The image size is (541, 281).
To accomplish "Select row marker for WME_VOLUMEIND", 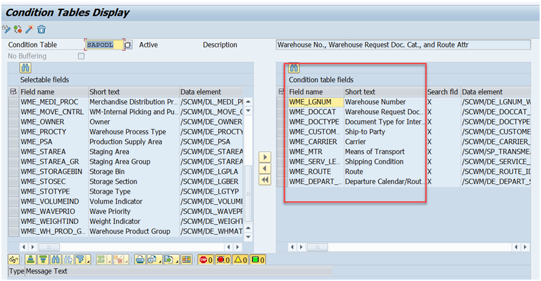I will click(x=14, y=202).
